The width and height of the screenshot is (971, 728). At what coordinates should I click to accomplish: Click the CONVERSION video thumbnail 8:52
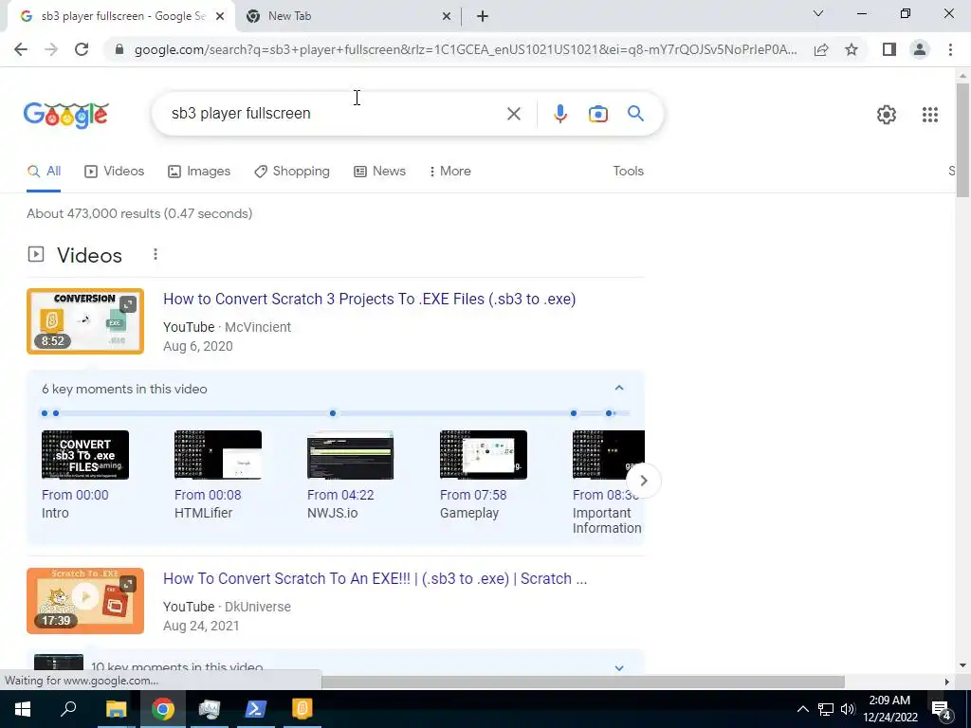pos(85,321)
